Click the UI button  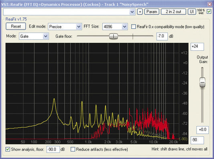point(192,12)
